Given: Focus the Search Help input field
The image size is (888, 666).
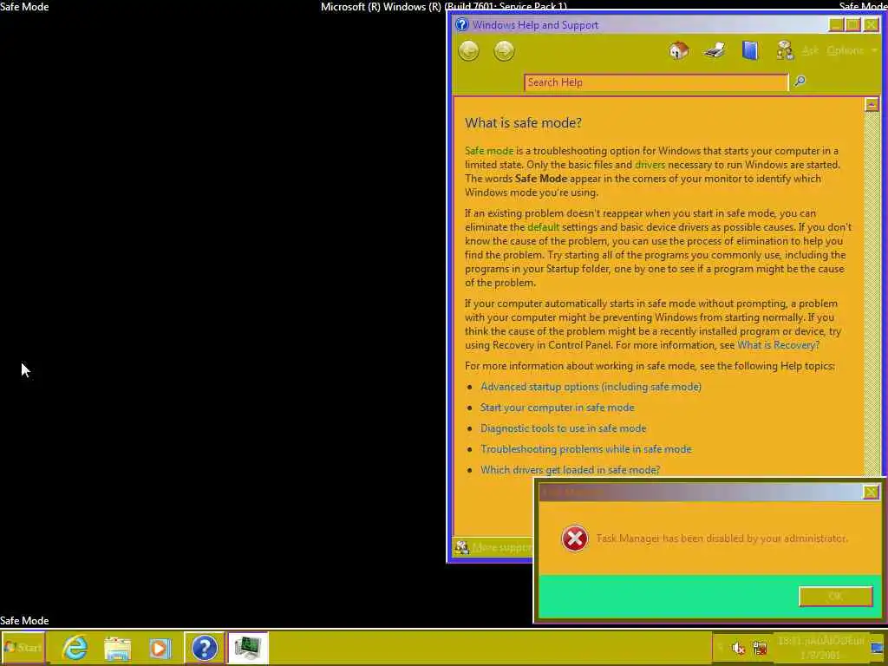Looking at the screenshot, I should pyautogui.click(x=656, y=82).
